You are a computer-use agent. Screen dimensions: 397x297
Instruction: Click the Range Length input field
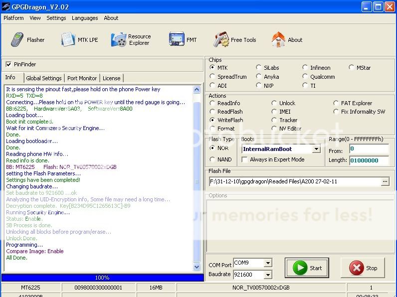tap(369, 160)
